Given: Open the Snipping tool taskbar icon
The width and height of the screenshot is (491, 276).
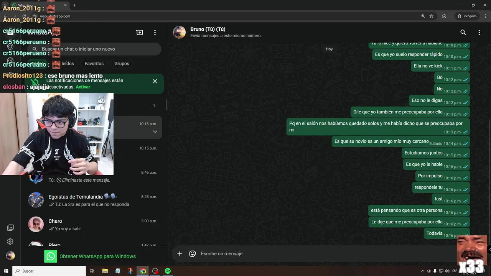Looking at the screenshot, I should click(x=130, y=271).
